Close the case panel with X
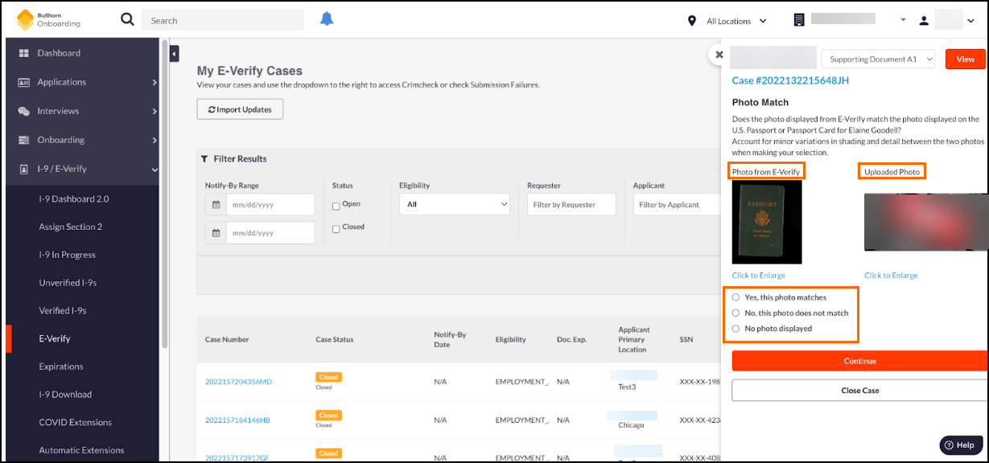Image resolution: width=989 pixels, height=463 pixels. click(x=719, y=55)
